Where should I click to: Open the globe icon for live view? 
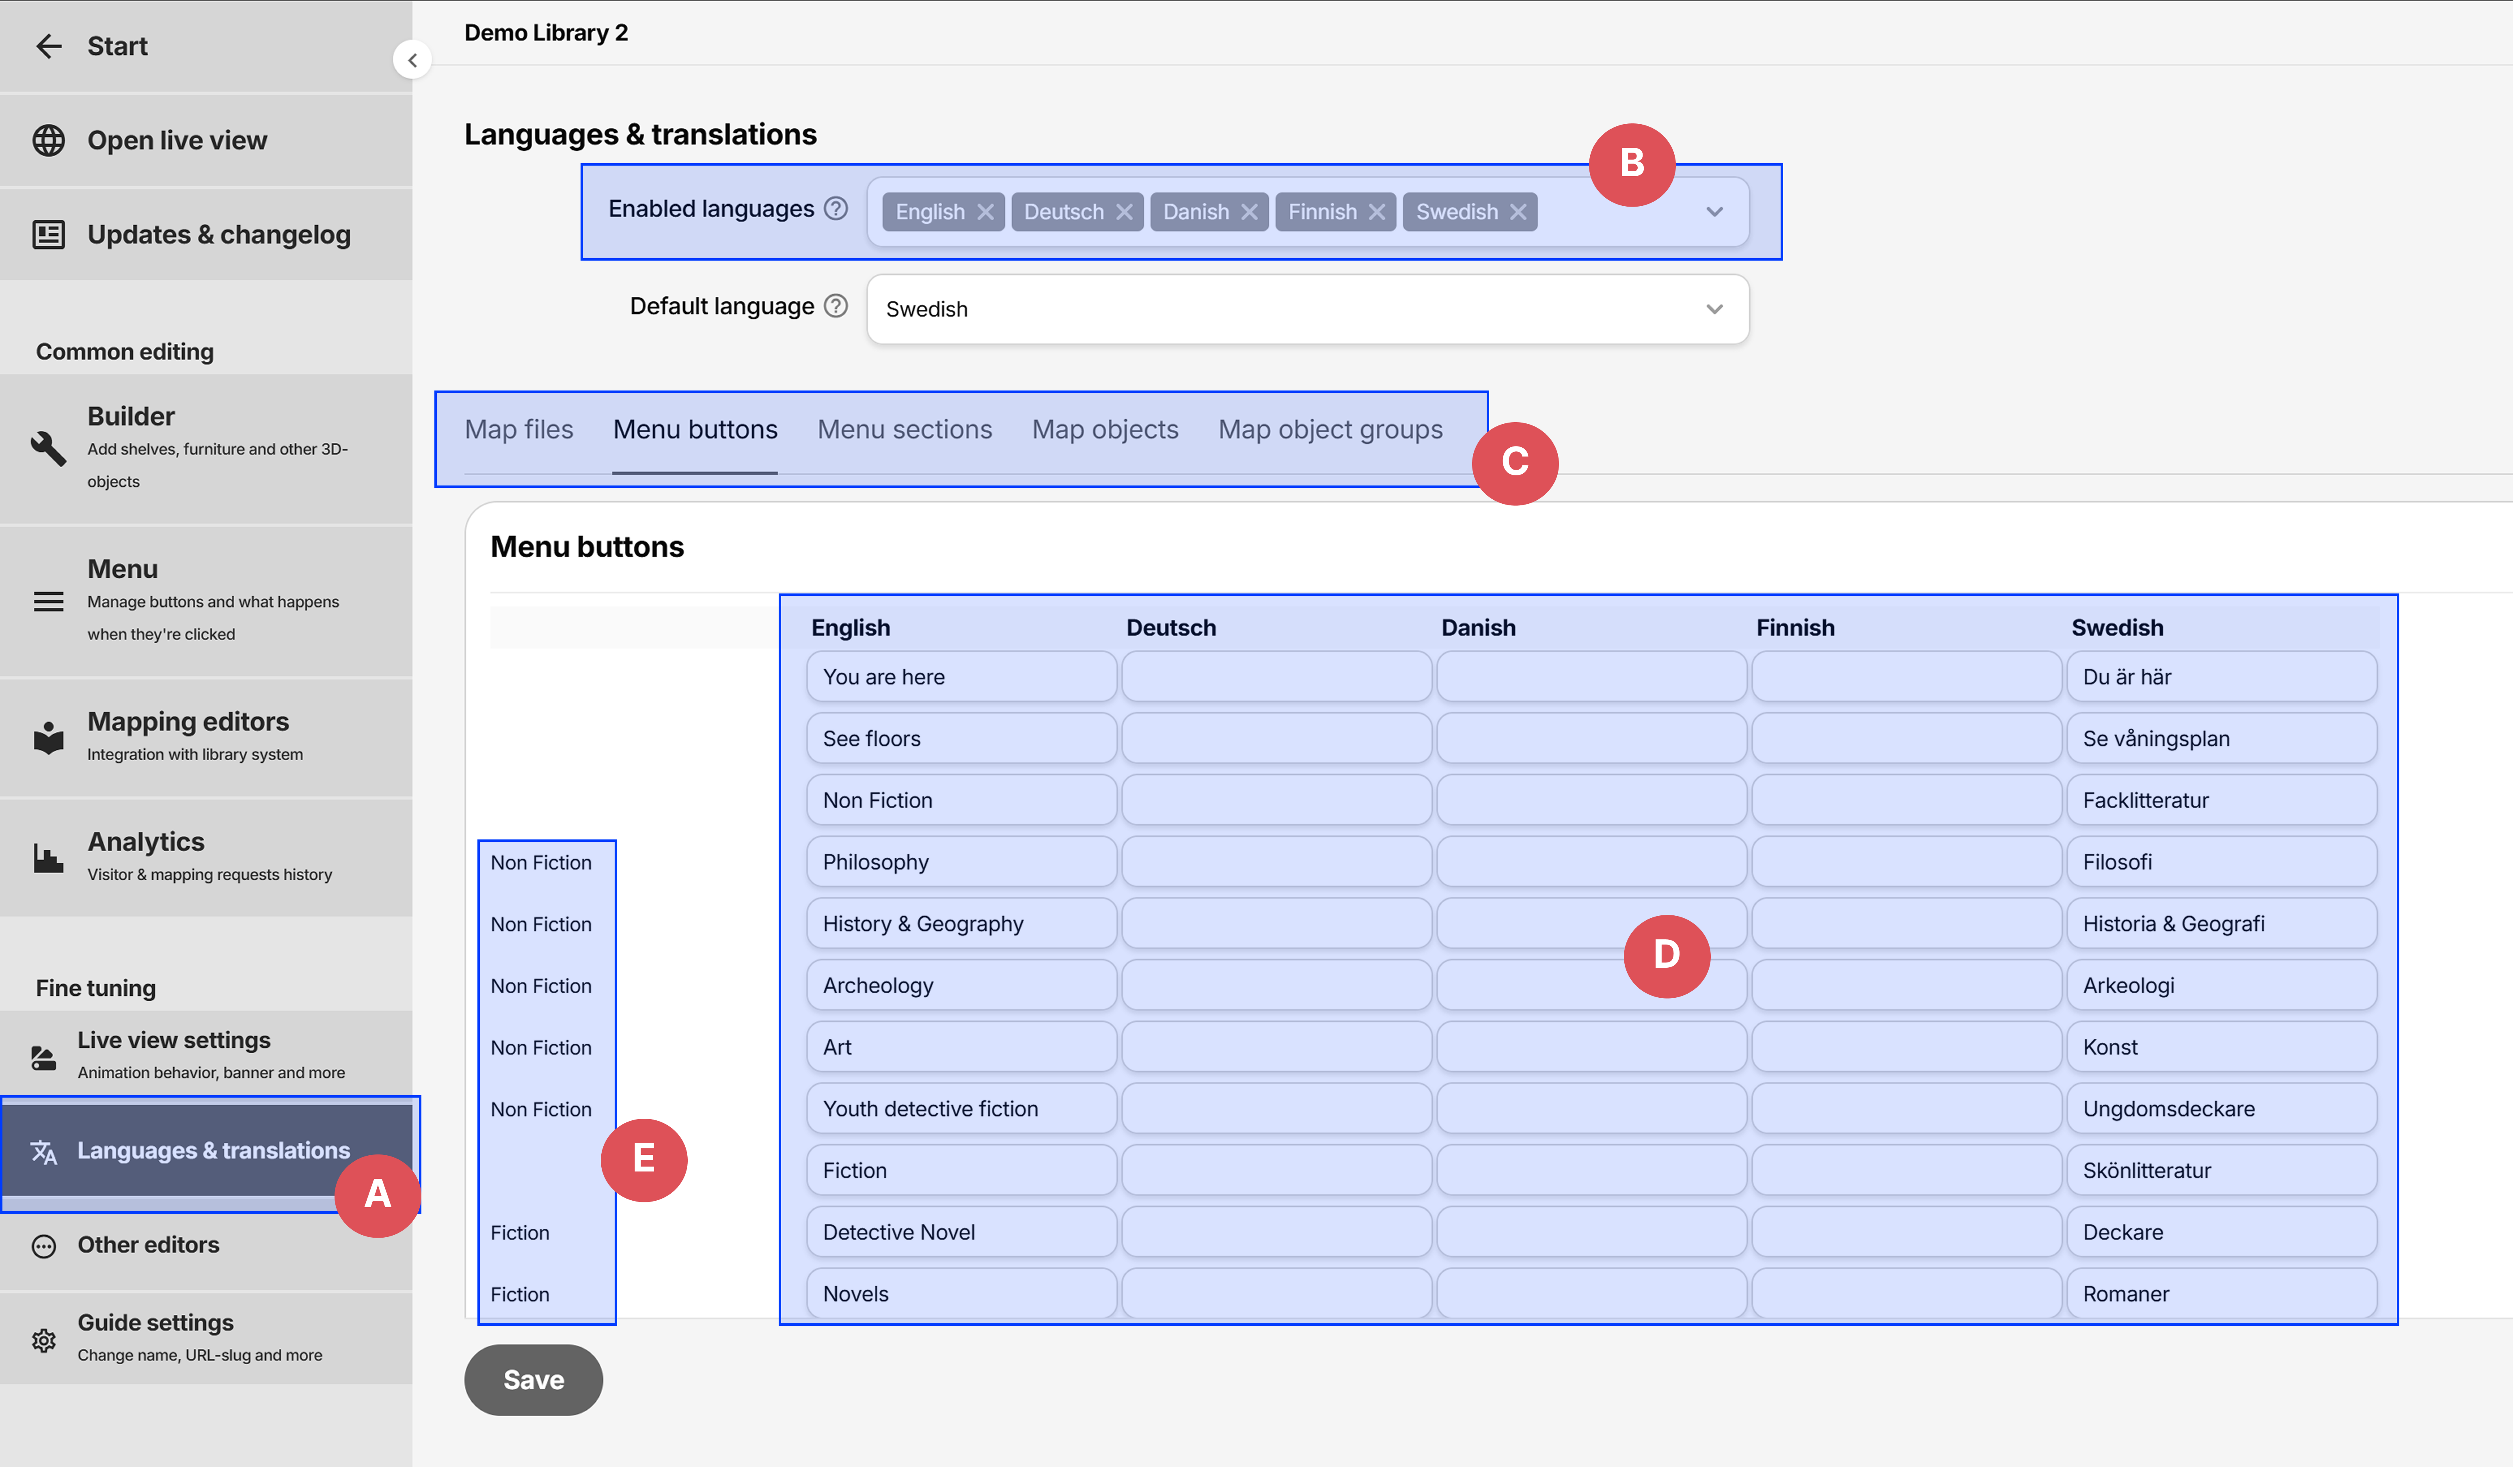pos(49,140)
